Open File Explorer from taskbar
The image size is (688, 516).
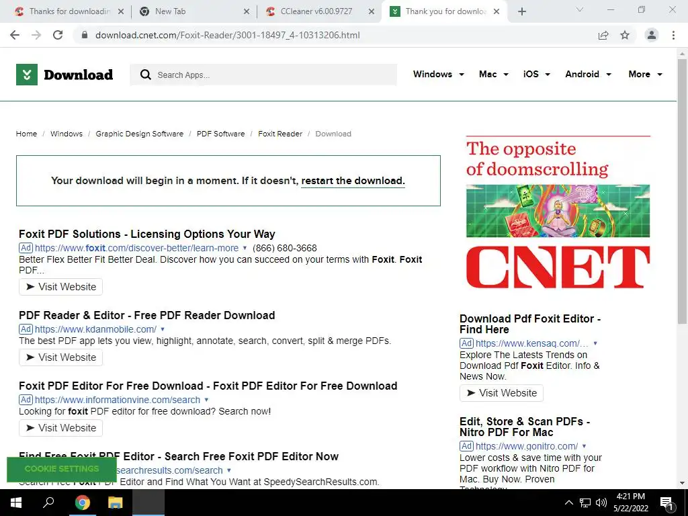coord(115,503)
